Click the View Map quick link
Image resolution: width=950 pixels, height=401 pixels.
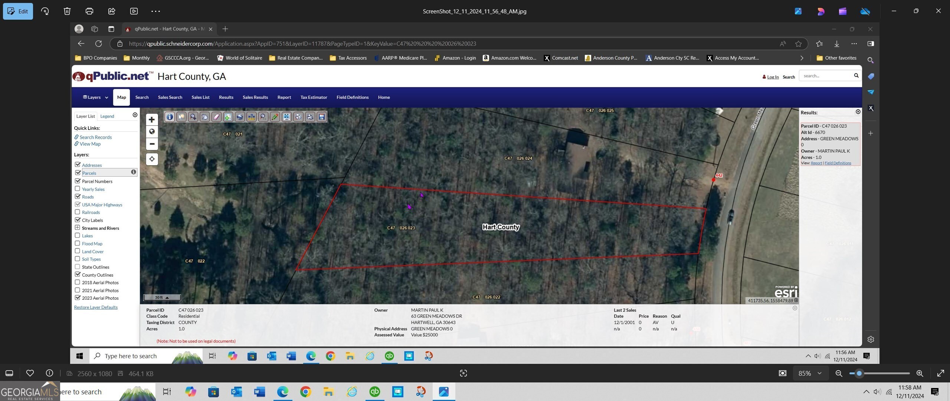tap(90, 144)
